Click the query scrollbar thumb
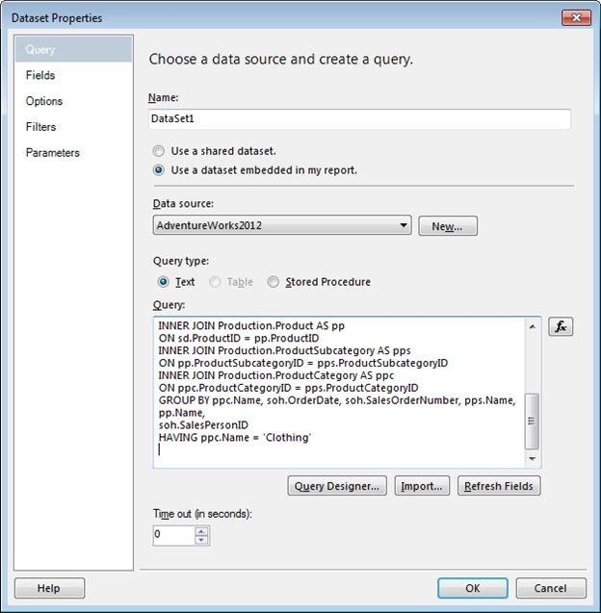601x613 pixels. tap(532, 421)
